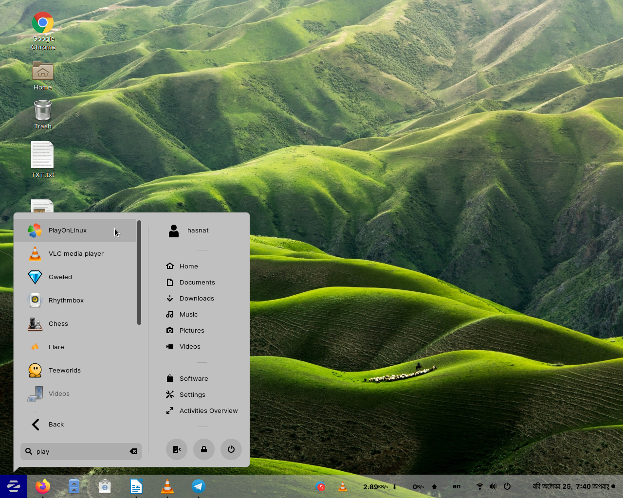Clear the search text with backspace icon

[133, 451]
